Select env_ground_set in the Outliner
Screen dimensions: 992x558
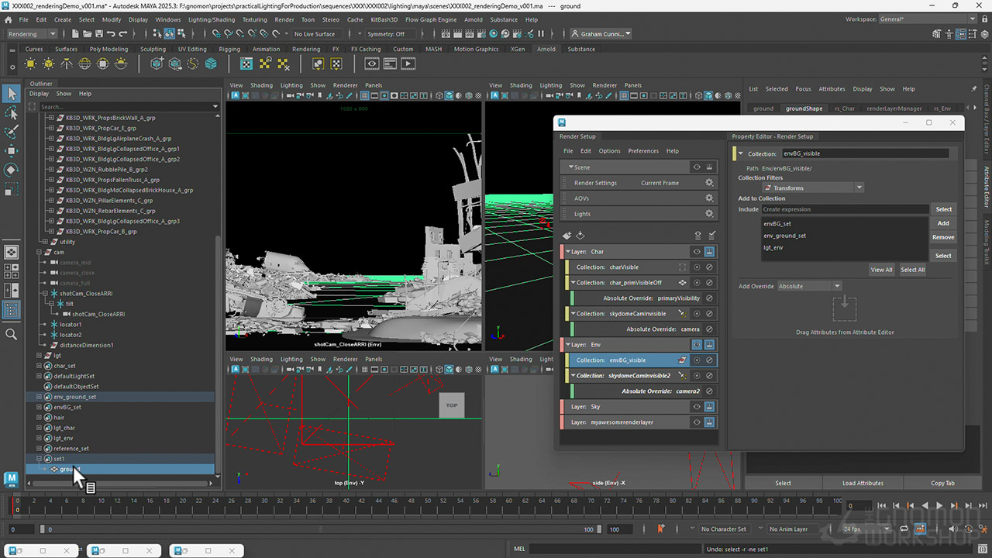tap(74, 397)
